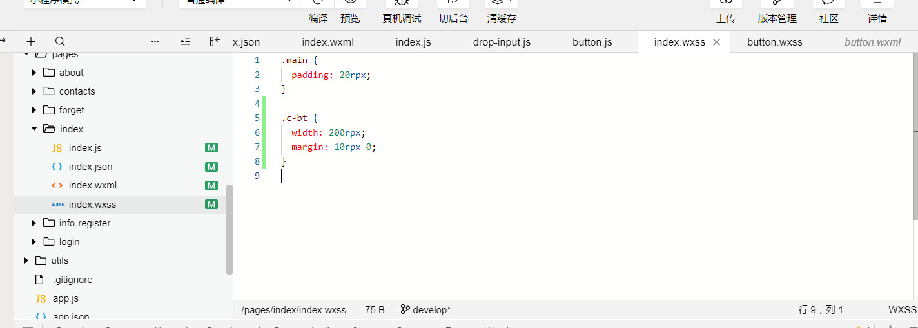Screen dimensions: 918x328
Task: Hide the file explorer sidebar
Action: (215, 41)
